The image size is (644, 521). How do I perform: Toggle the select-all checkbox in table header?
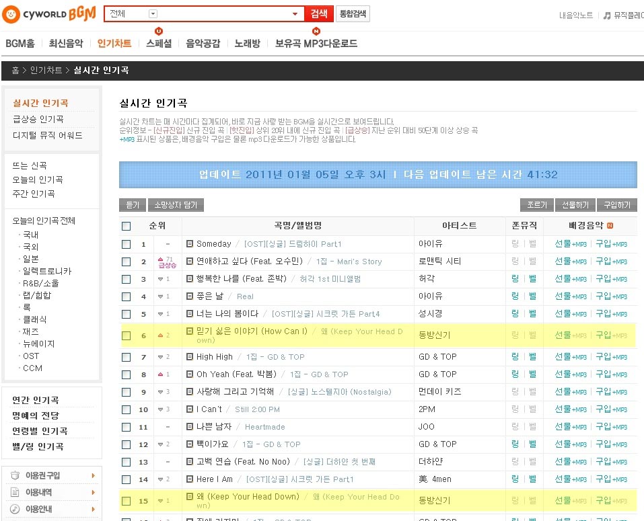[127, 226]
